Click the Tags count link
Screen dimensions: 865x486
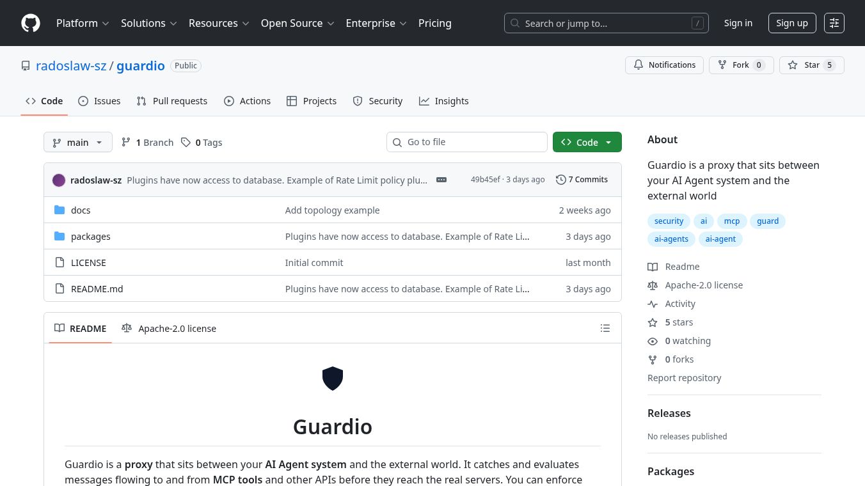202,143
